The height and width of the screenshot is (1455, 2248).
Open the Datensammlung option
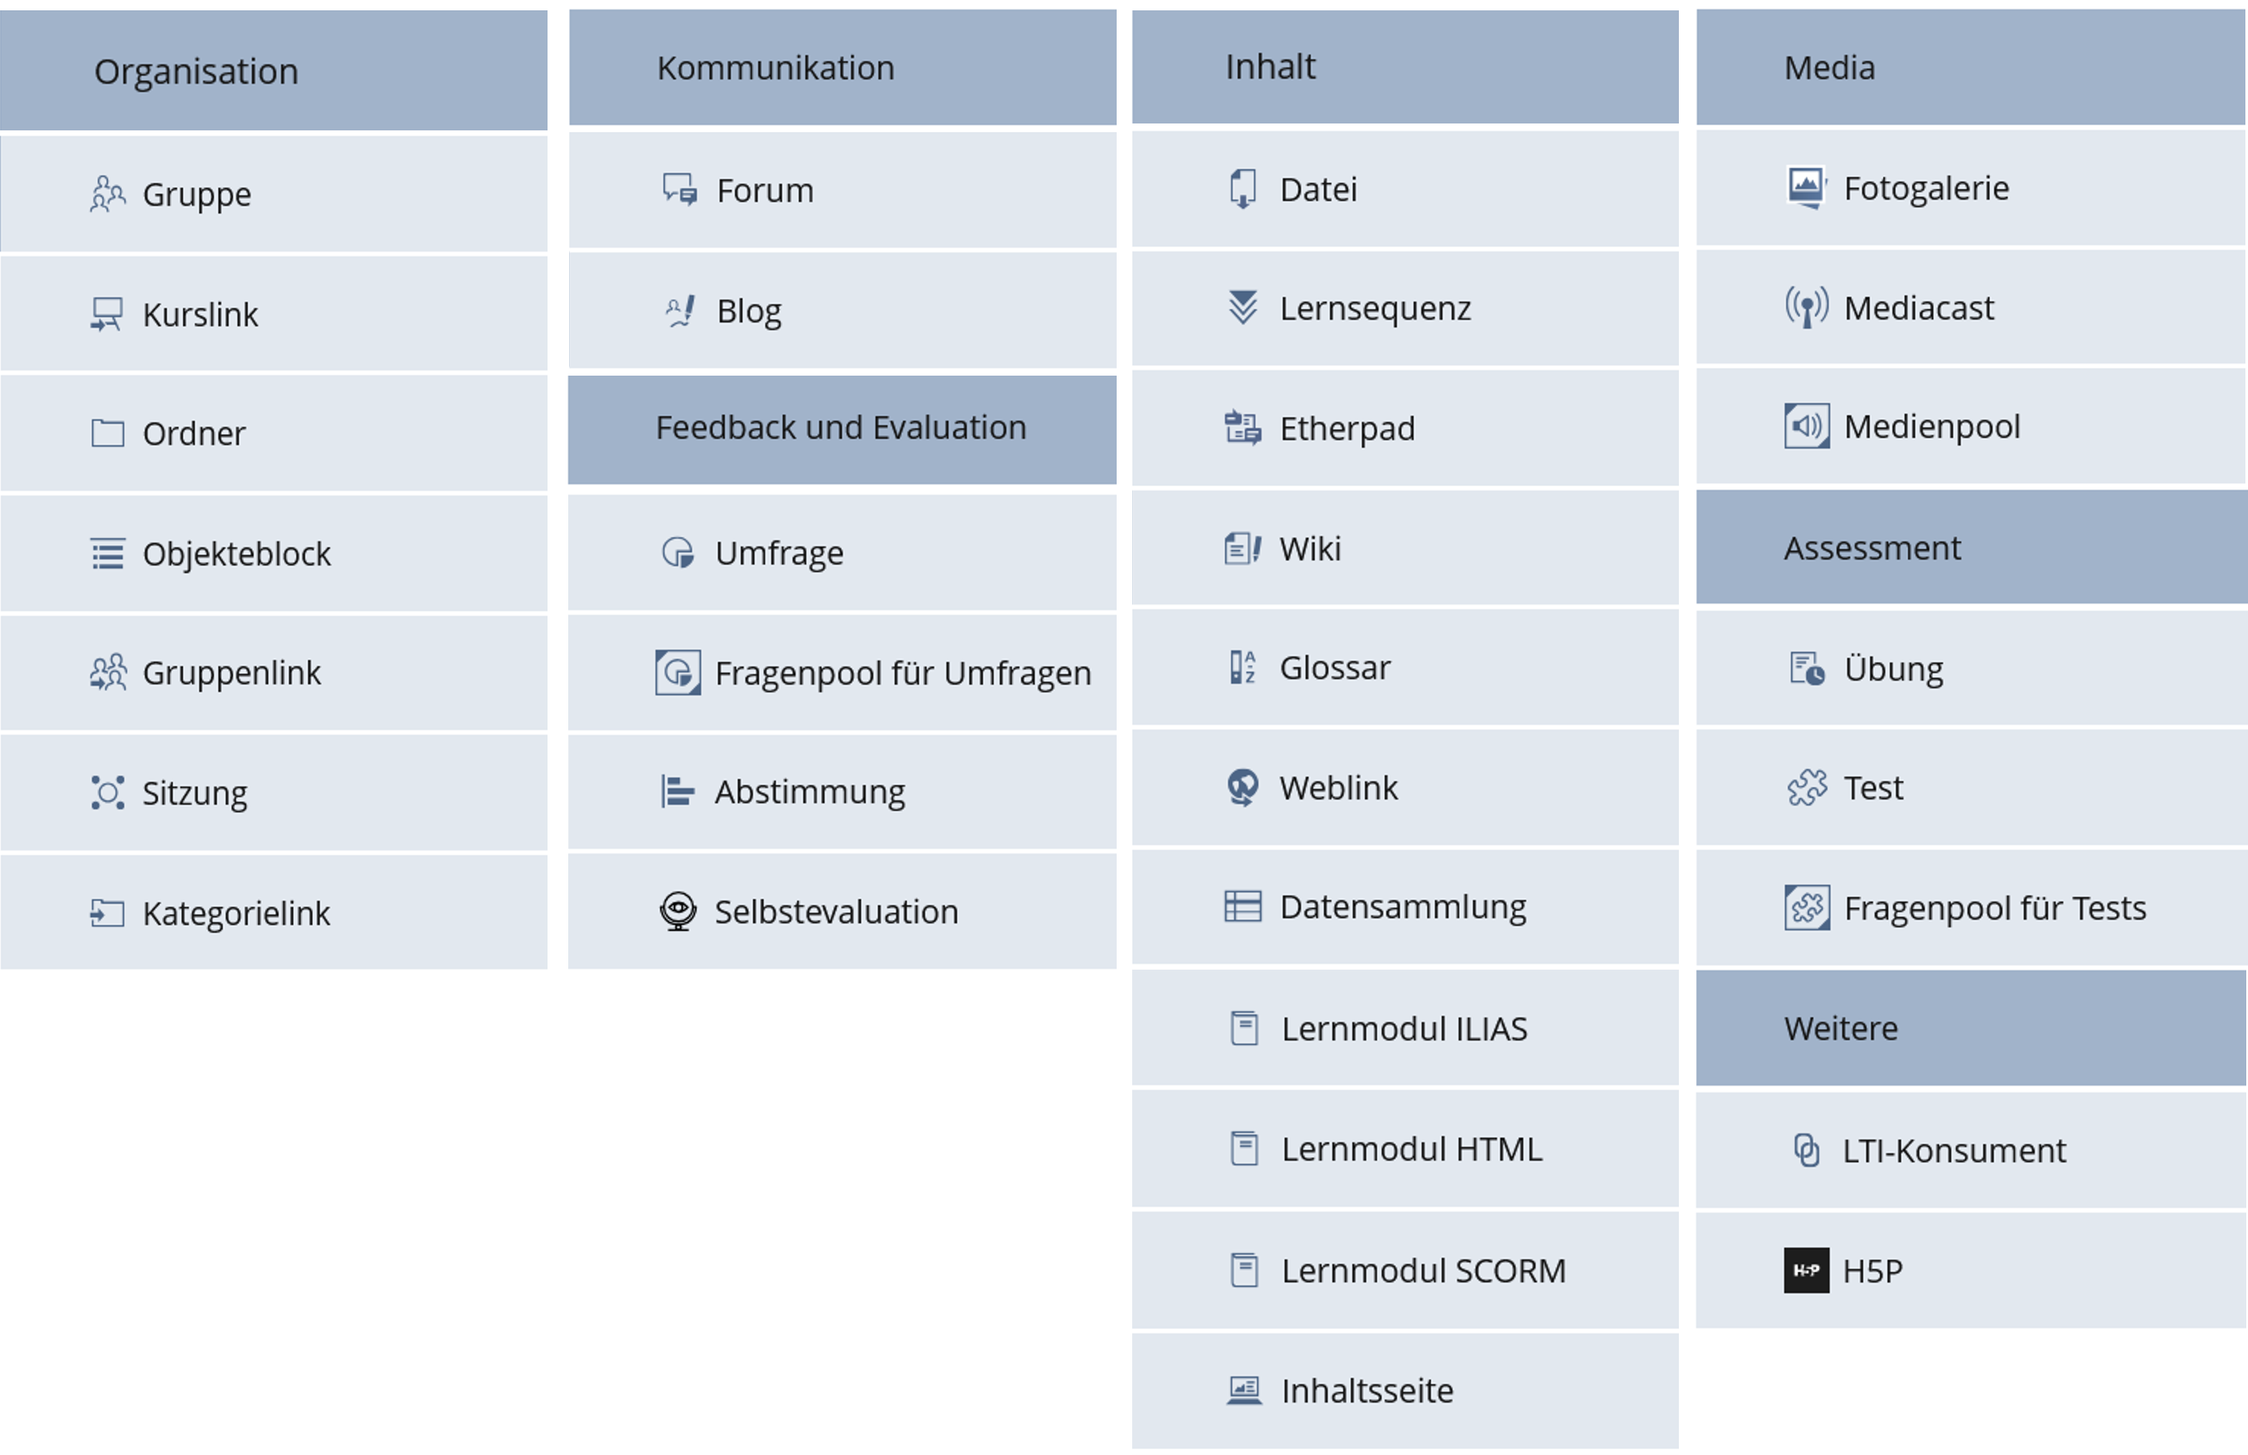[x=1403, y=908]
